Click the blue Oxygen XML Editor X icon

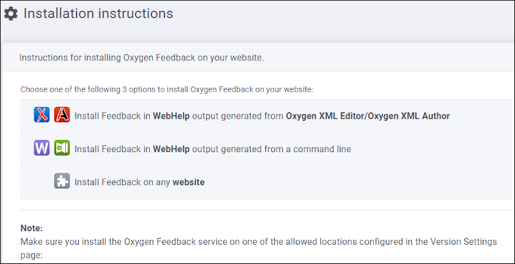click(42, 115)
